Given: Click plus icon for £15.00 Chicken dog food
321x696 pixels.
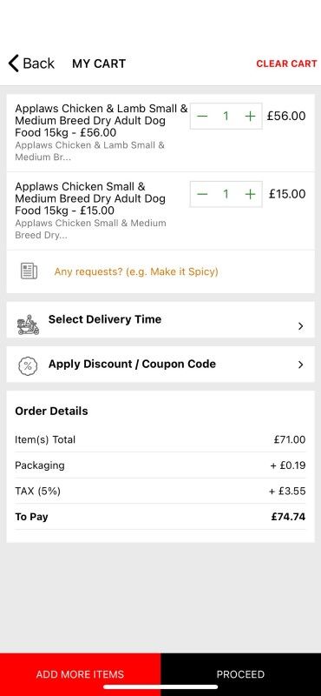Looking at the screenshot, I should (250, 194).
